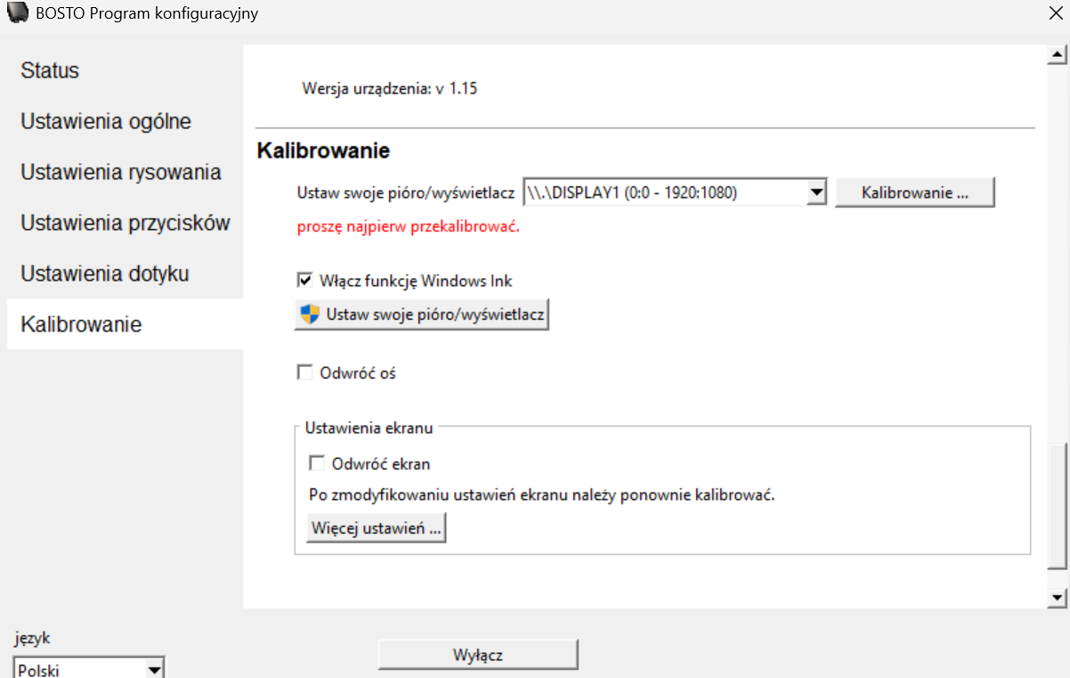
Task: Close the BOSTO configuration window
Action: 1055,13
